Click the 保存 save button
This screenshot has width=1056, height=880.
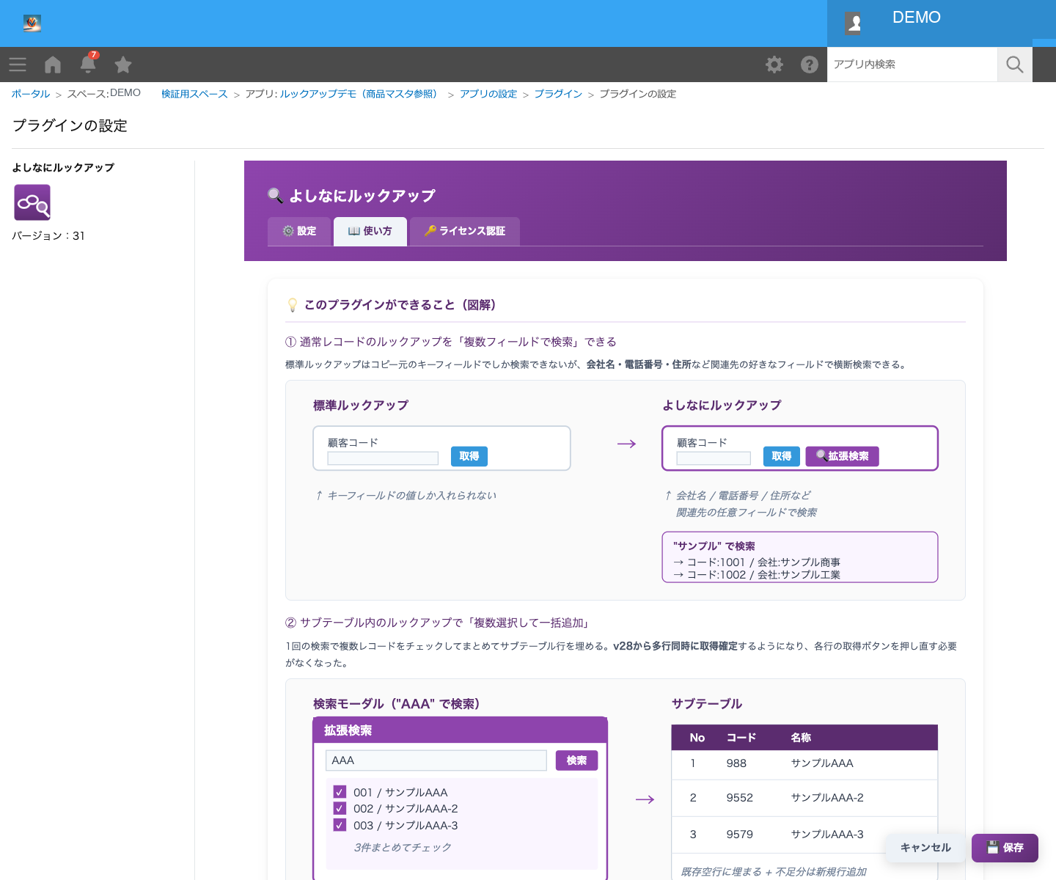click(1005, 848)
